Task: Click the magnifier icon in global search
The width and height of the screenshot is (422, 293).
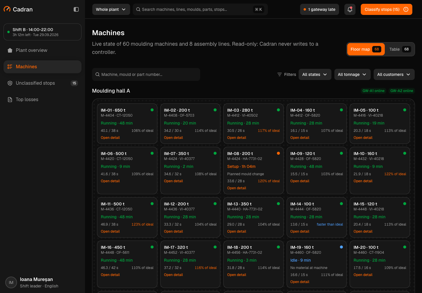Action: [138, 9]
